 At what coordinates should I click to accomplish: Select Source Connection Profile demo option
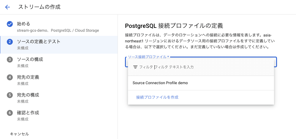pos(160,83)
